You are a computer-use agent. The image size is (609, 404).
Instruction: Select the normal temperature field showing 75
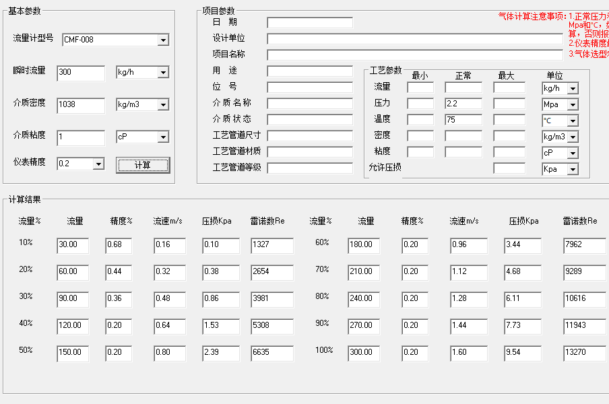[x=463, y=120]
